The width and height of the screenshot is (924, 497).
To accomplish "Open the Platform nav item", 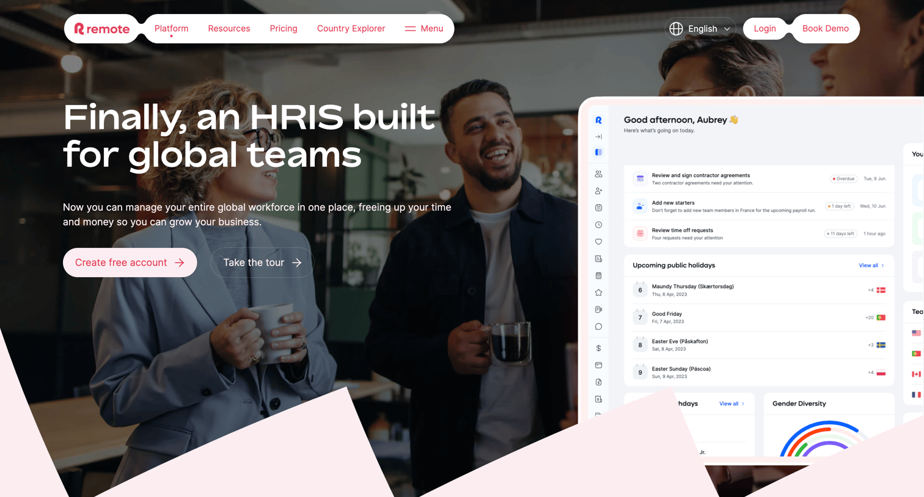I will [171, 29].
